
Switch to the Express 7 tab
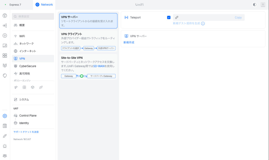coord(15,5)
